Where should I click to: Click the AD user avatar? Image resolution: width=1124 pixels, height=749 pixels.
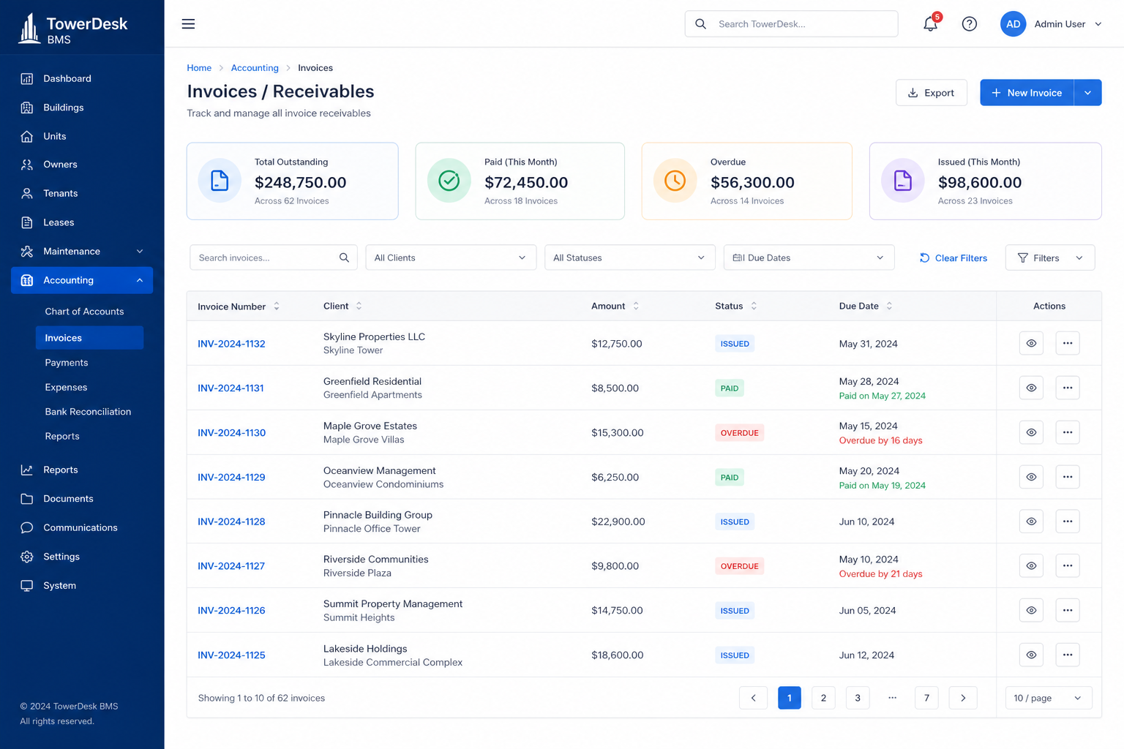(1013, 24)
